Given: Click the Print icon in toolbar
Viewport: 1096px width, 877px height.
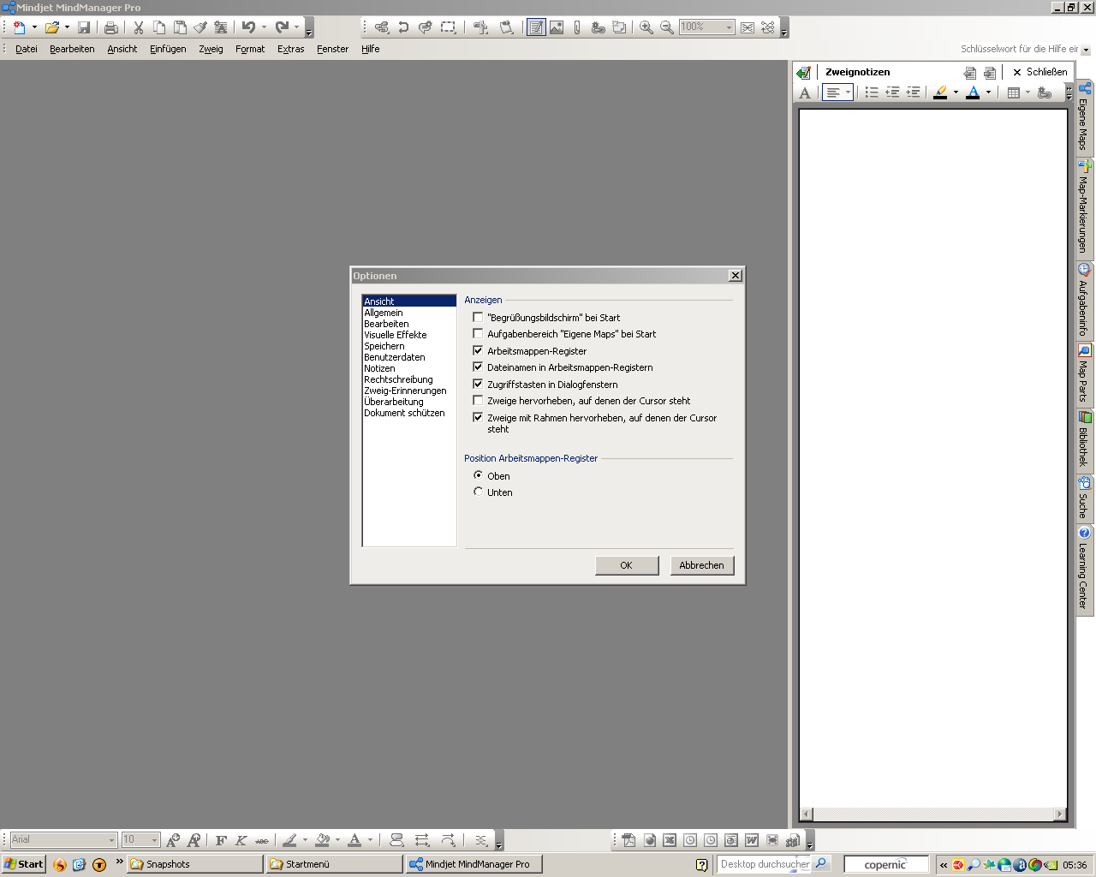Looking at the screenshot, I should click(x=110, y=27).
